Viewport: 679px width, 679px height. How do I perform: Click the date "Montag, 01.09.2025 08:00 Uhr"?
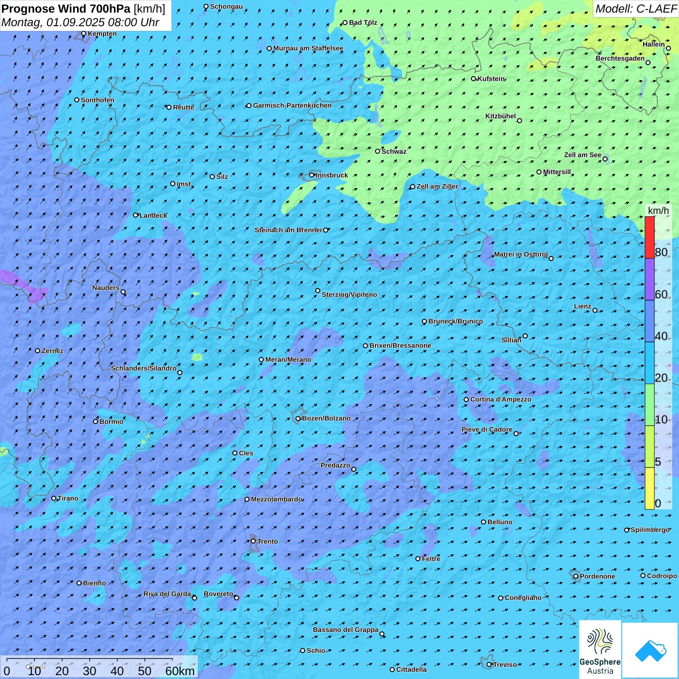coord(81,22)
